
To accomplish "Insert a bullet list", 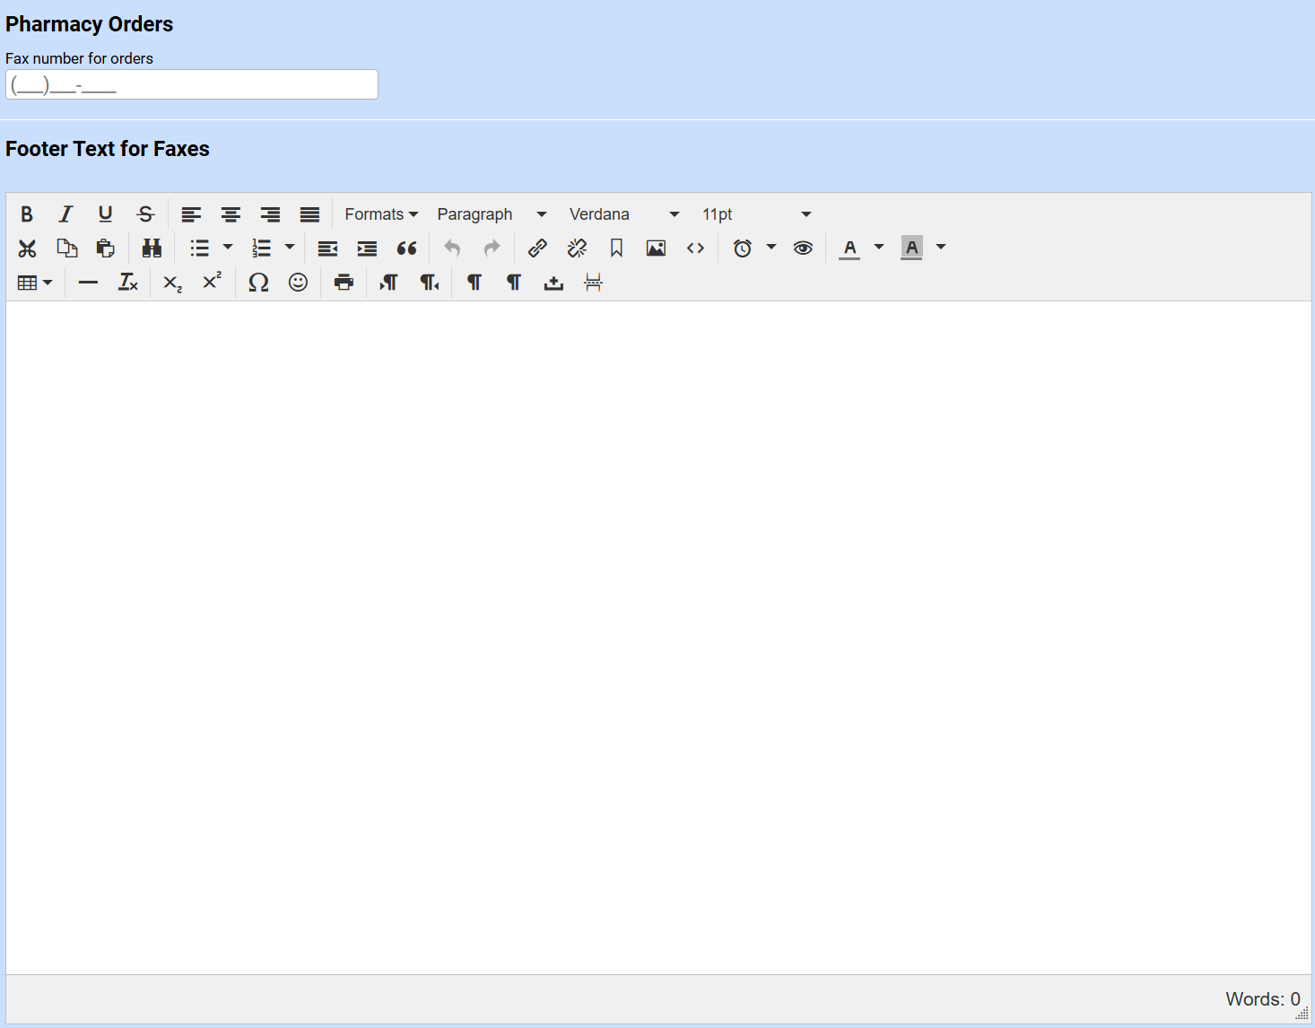I will (199, 248).
